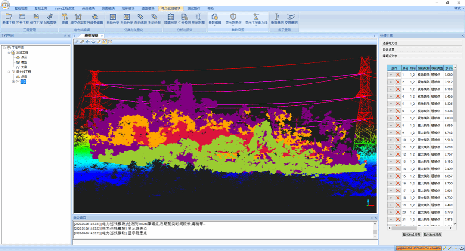
Task: Locate obstacle row 10 with » button
Action: [391, 140]
